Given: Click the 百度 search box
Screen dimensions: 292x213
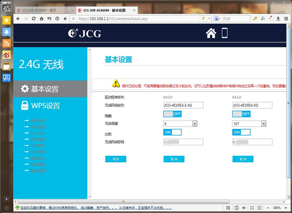Looking at the screenshot, I should coord(236,19).
